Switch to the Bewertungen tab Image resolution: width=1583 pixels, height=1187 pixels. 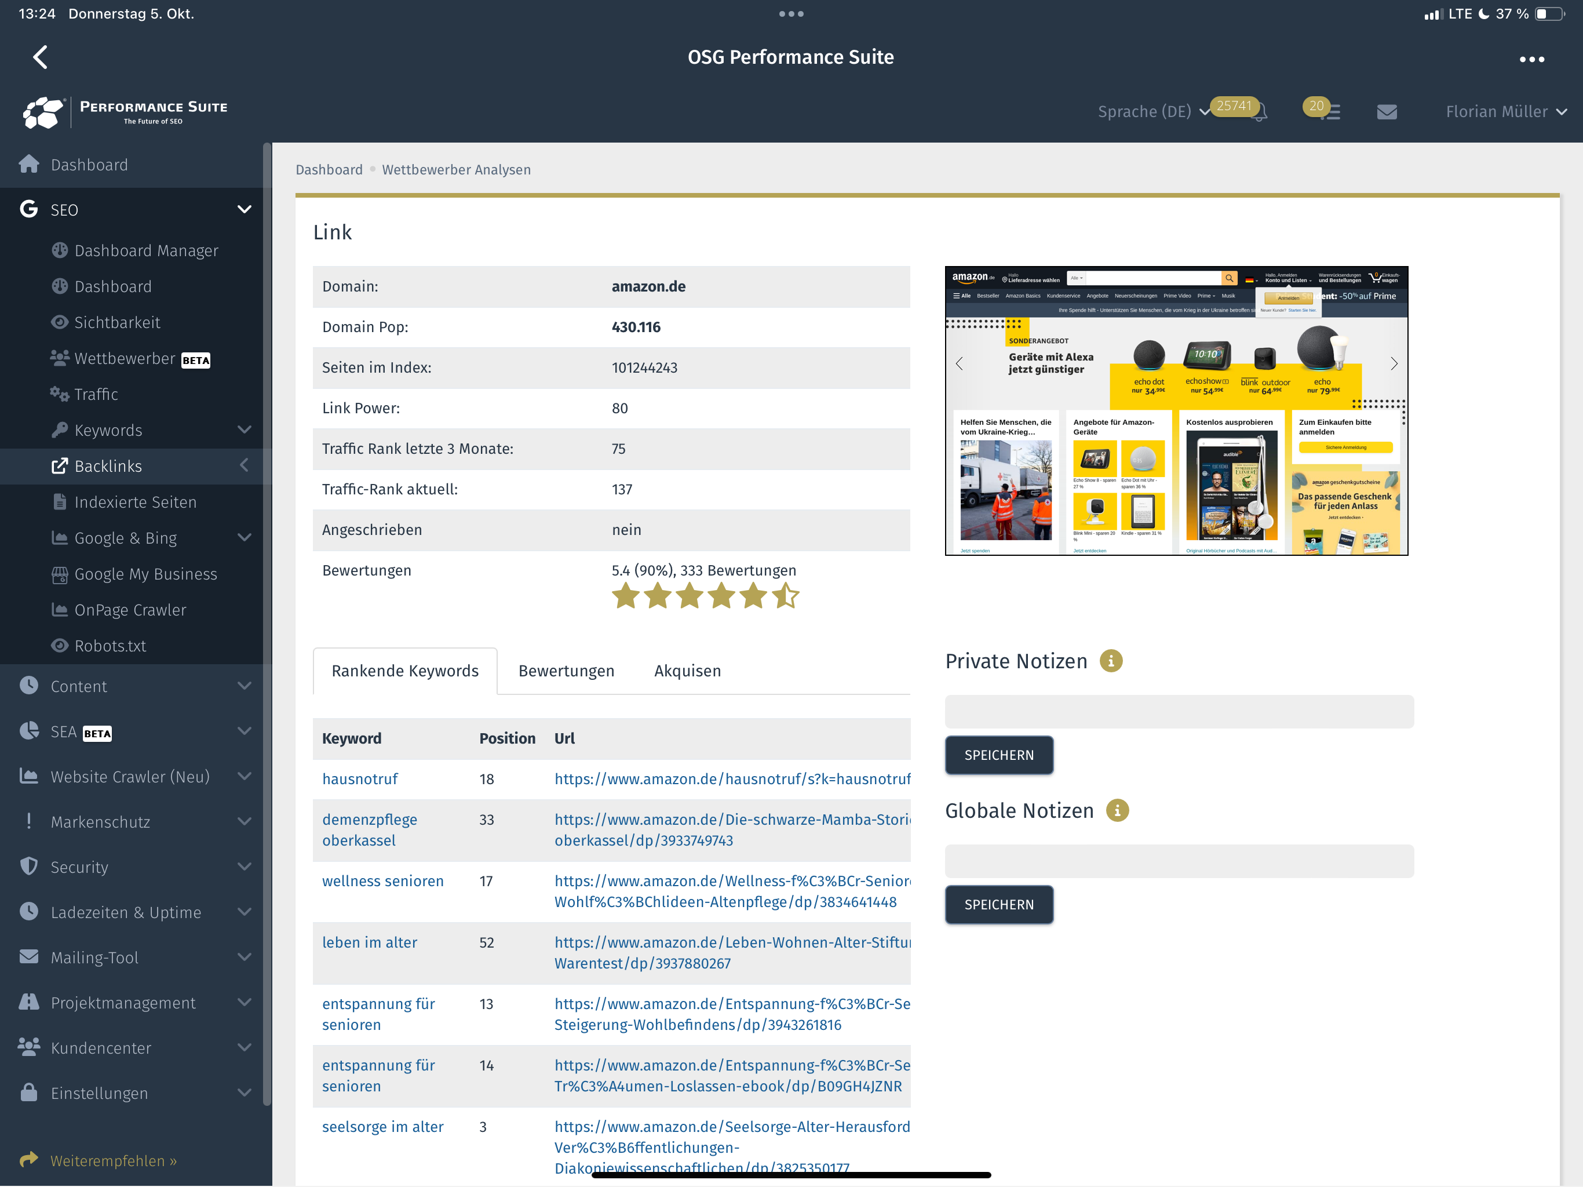(566, 671)
